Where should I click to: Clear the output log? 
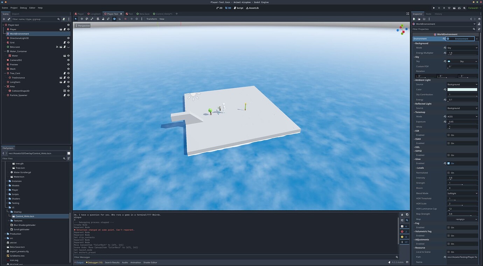point(402,215)
